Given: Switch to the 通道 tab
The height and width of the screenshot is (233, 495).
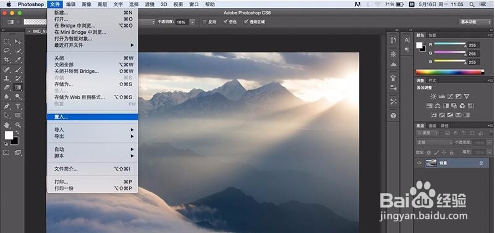Looking at the screenshot, I should (432, 126).
